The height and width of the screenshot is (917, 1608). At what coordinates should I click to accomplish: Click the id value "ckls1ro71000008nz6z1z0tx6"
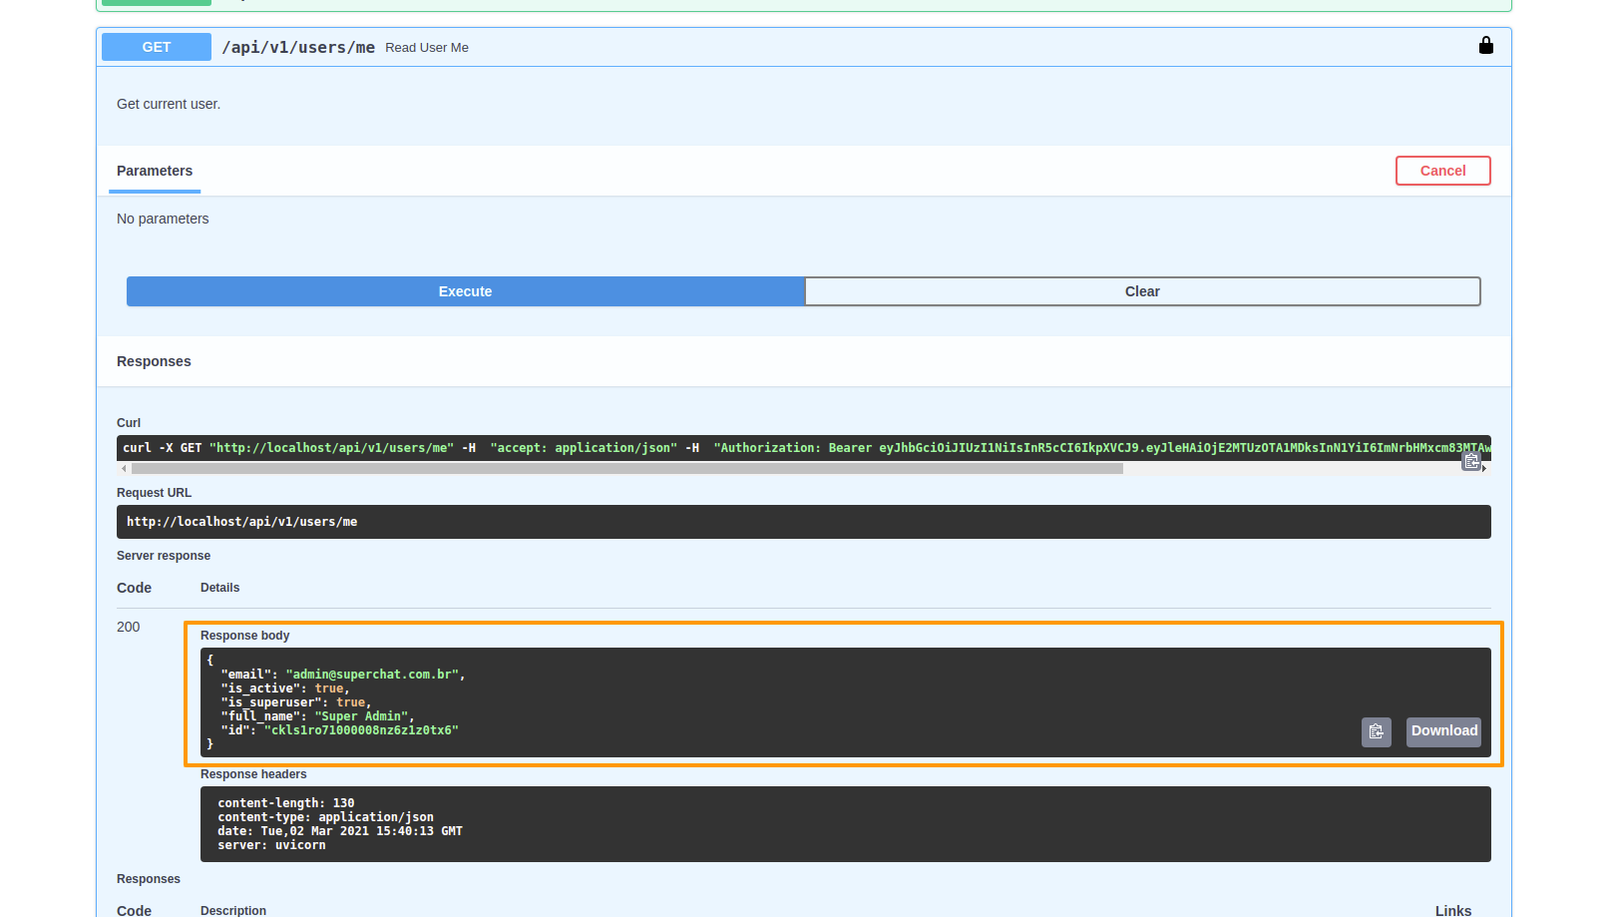(361, 730)
